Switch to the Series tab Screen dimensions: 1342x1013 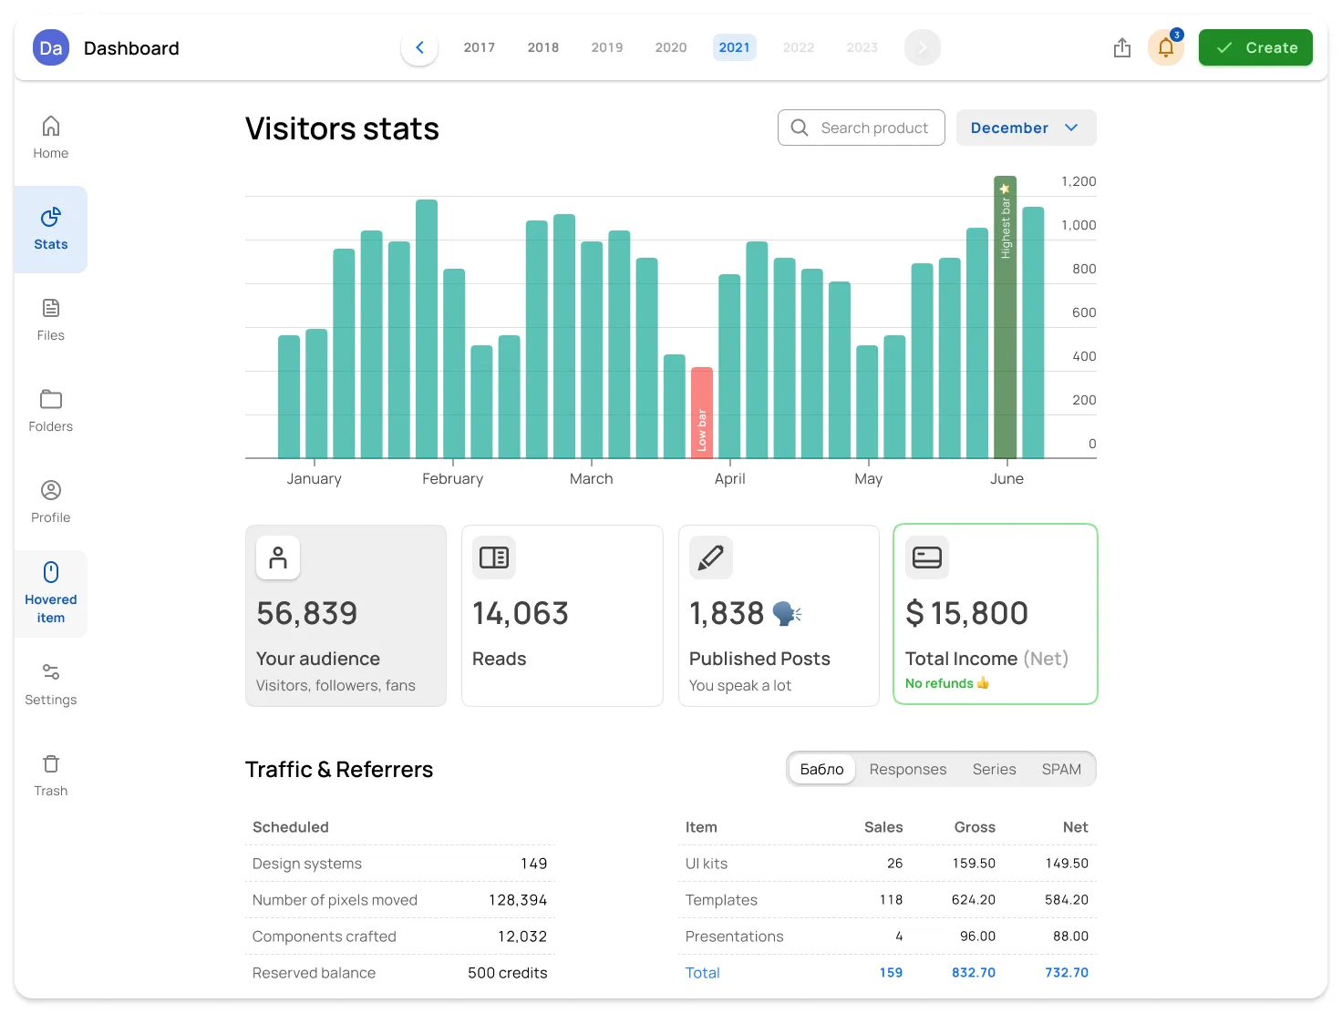994,770
